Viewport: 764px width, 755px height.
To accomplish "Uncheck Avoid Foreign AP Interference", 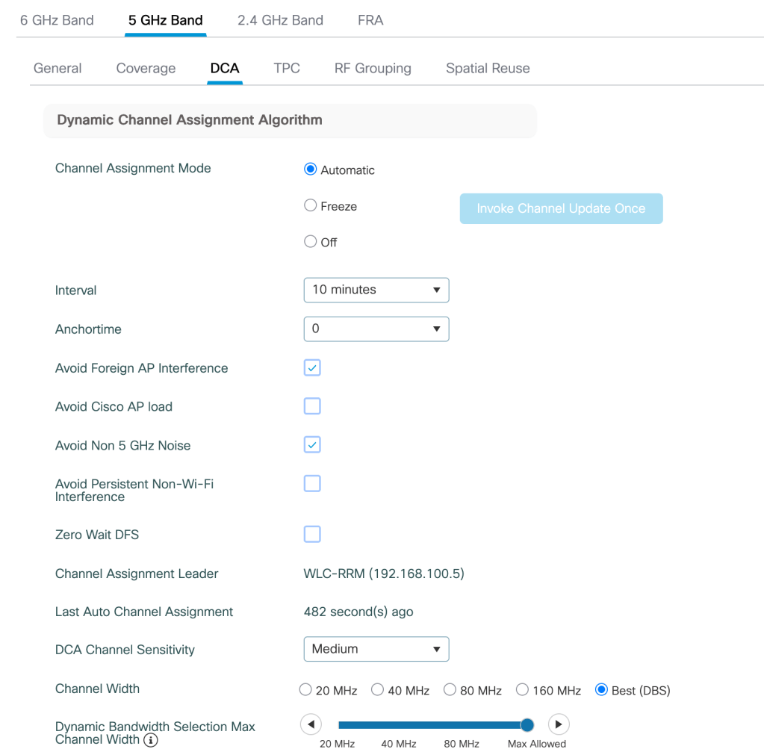I will [312, 367].
